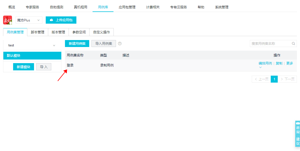Click 上一页 pagination button
The width and height of the screenshot is (300, 151).
point(261,79)
